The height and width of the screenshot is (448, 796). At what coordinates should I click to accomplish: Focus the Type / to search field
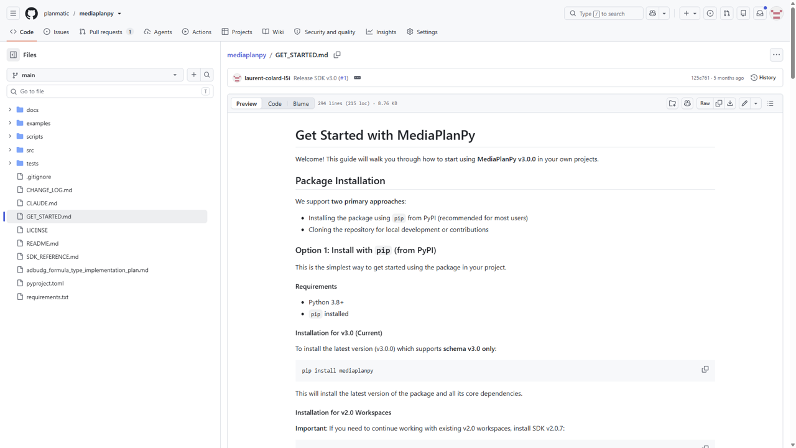click(x=603, y=13)
